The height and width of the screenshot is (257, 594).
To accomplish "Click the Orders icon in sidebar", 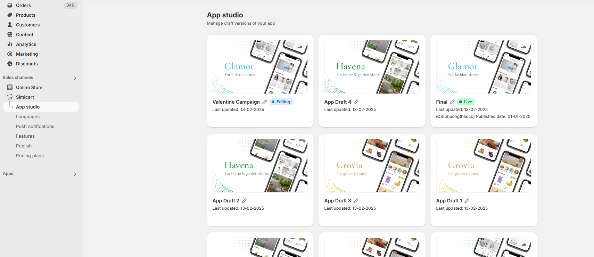I will point(10,5).
